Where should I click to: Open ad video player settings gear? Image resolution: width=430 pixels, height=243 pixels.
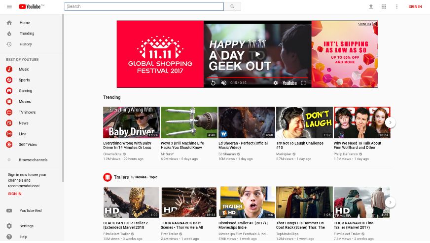point(275,83)
